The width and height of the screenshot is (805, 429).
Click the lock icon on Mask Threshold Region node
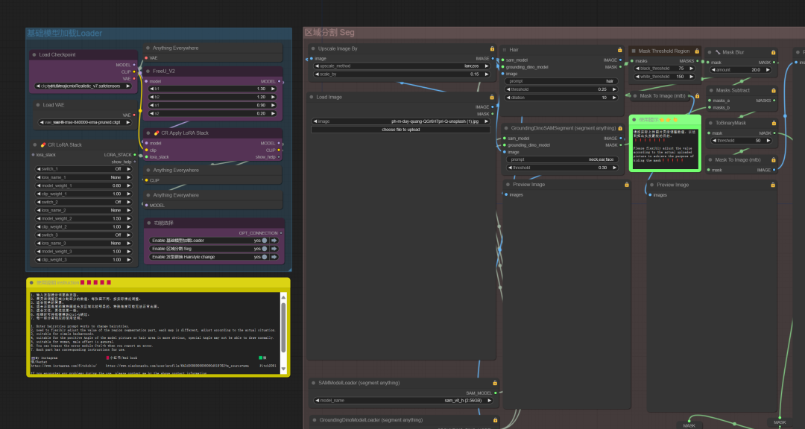point(697,51)
